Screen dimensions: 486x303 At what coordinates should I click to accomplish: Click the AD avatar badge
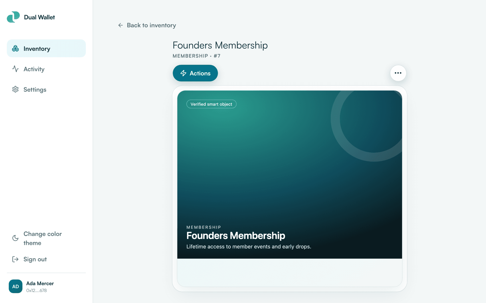[15, 286]
